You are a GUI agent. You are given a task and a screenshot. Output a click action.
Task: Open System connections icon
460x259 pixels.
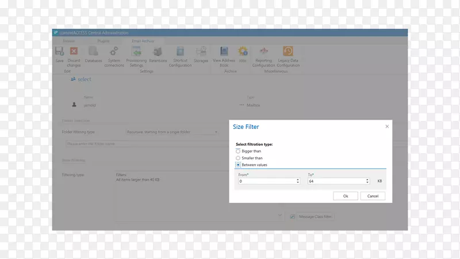click(x=114, y=51)
